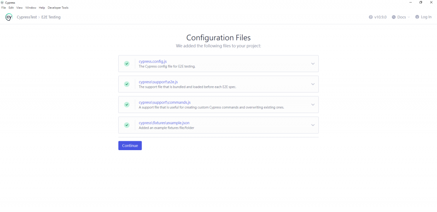Click 'The Cypress config file for E2E testing.' text
437x212 pixels.
[x=167, y=67]
